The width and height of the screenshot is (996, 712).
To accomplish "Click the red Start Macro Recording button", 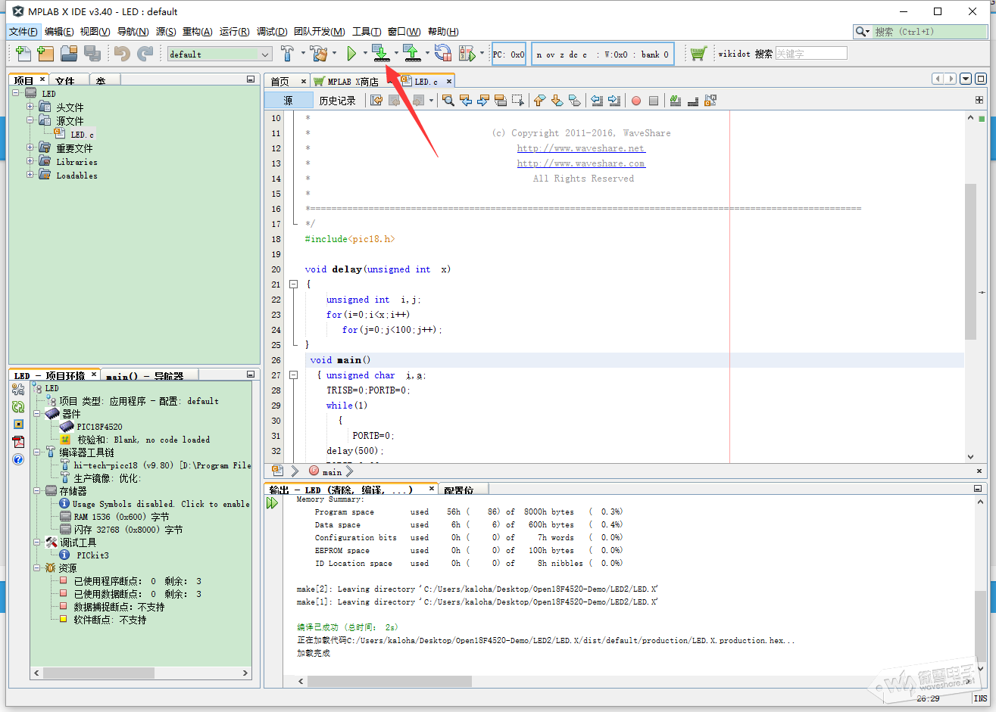I will tap(636, 101).
